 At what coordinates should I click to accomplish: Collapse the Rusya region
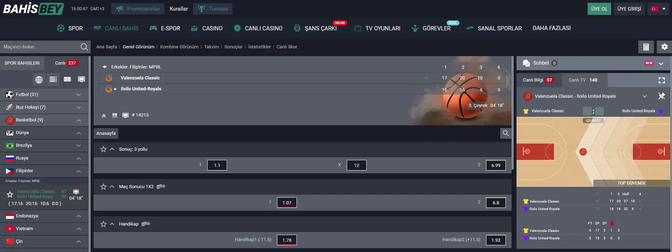click(79, 158)
